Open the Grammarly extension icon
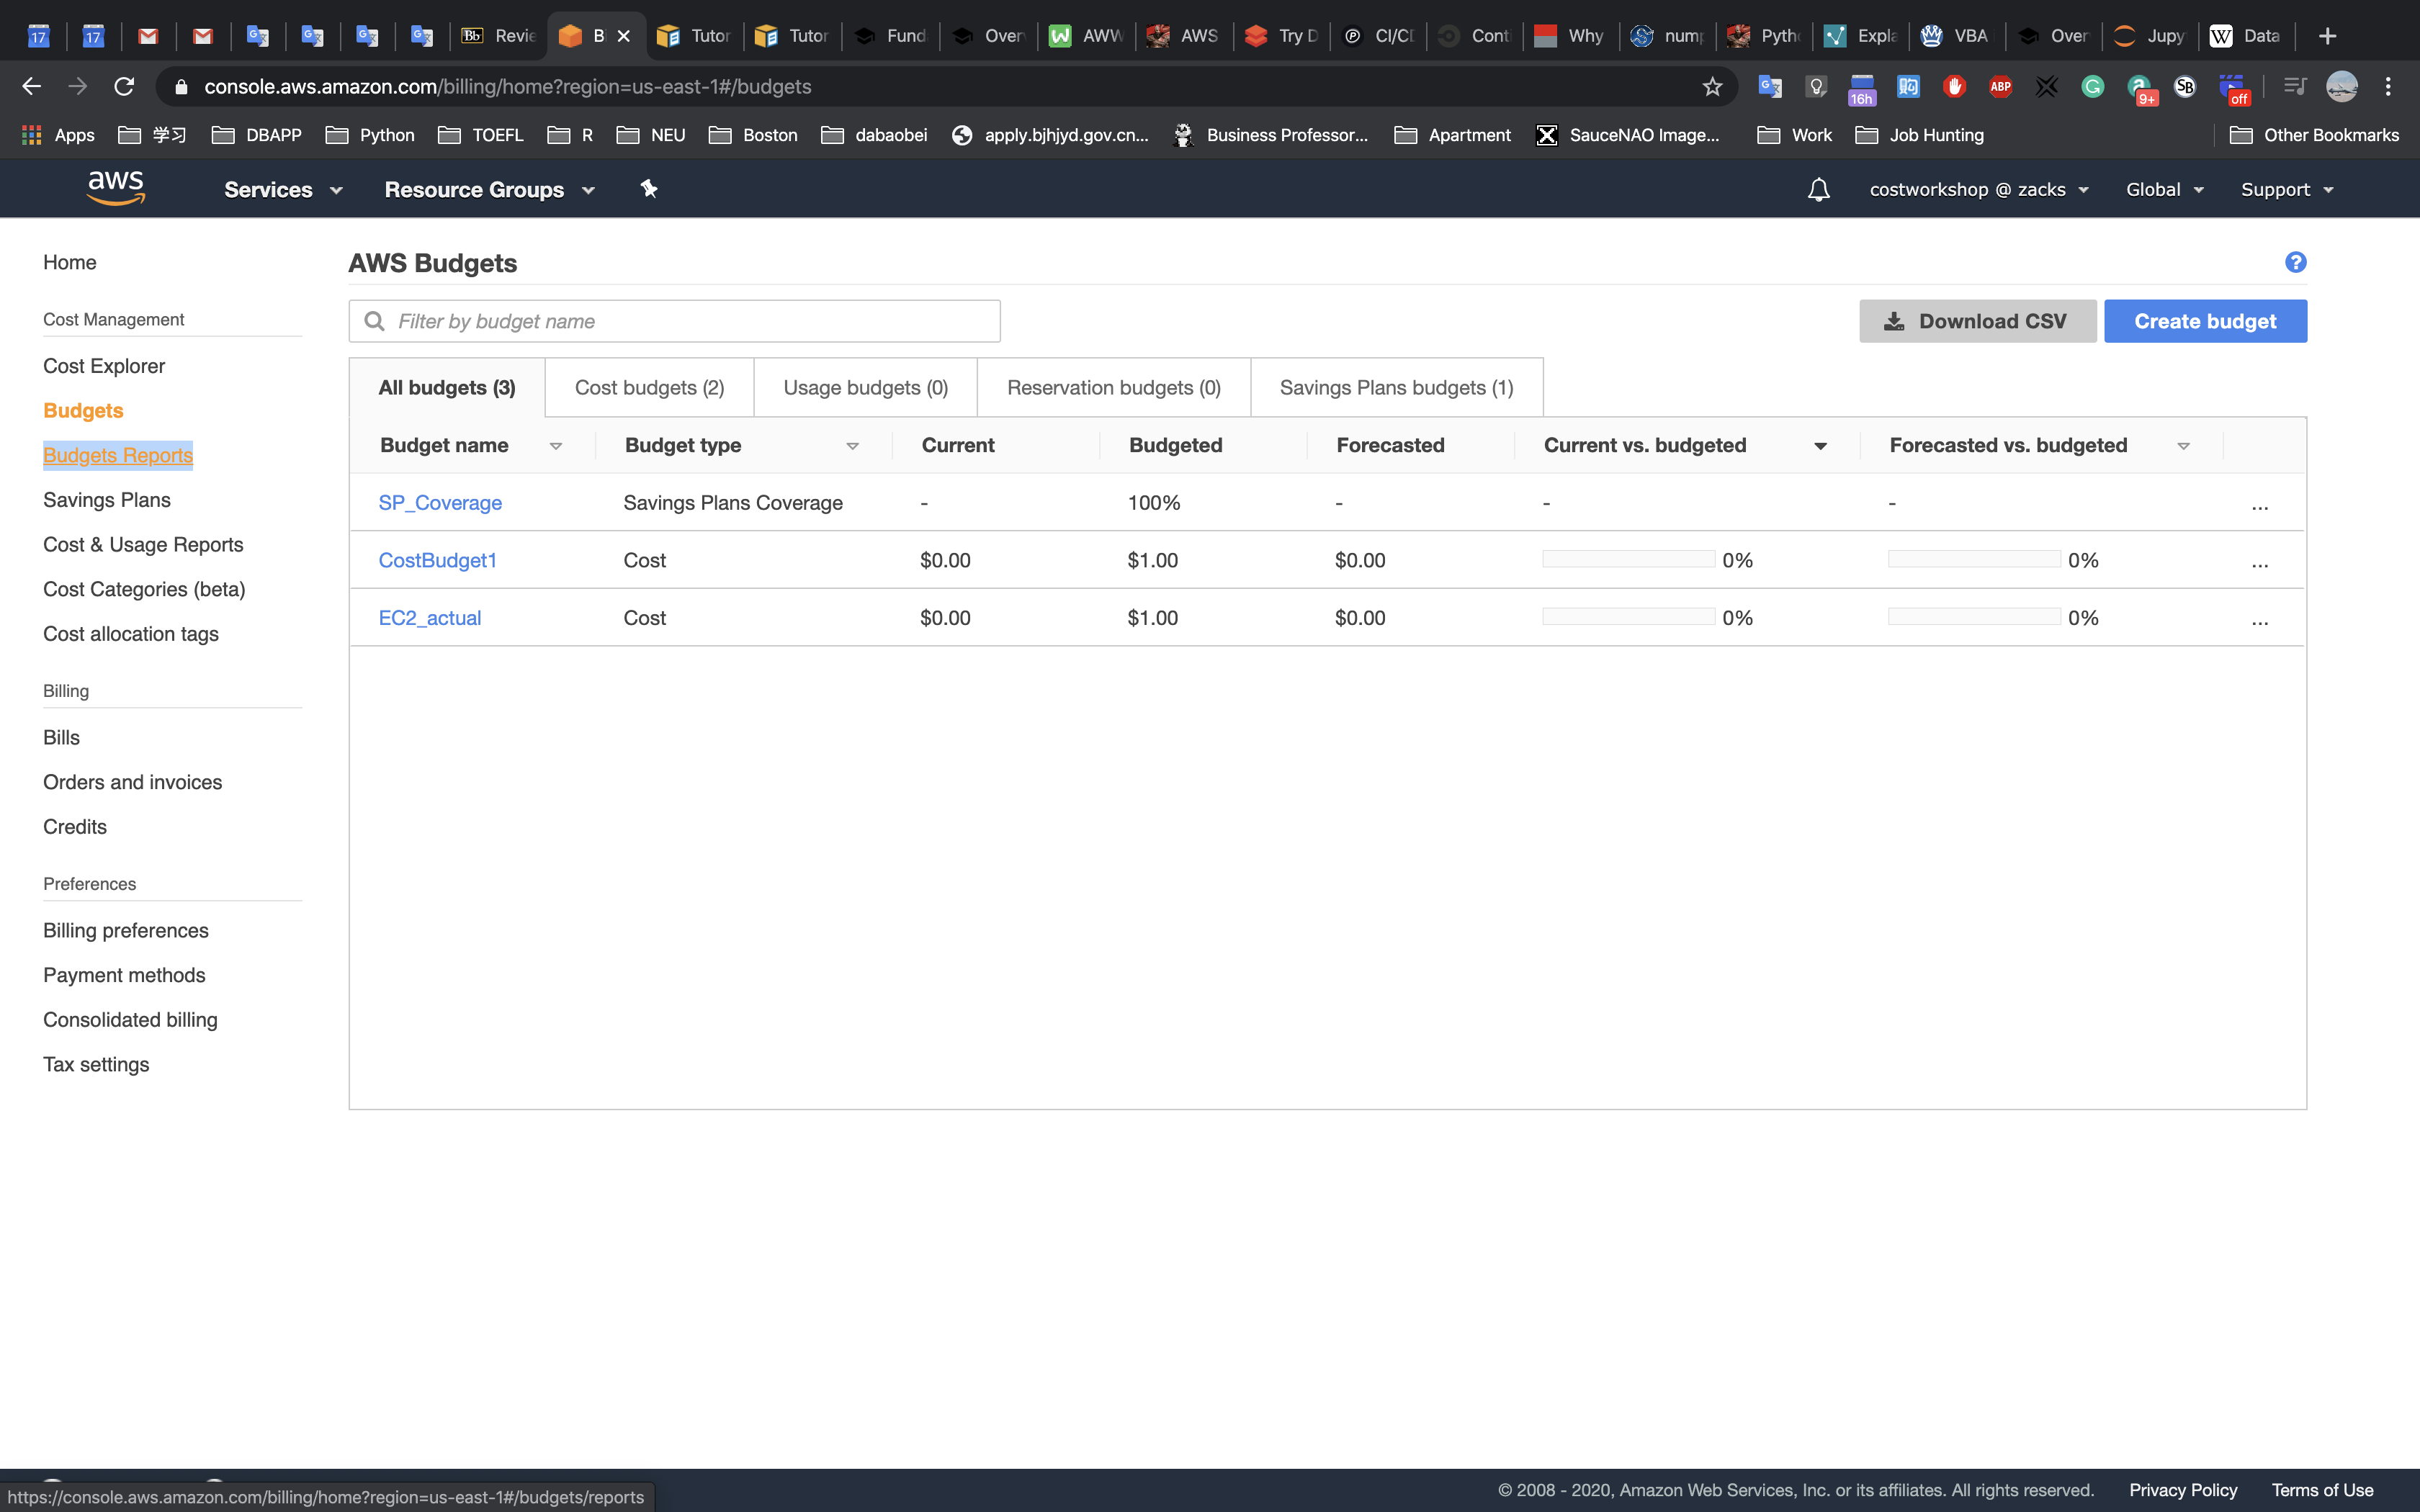2420x1512 pixels. click(2092, 87)
